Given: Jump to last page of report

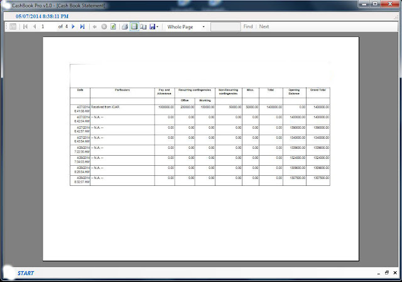Looking at the screenshot, I should point(82,26).
